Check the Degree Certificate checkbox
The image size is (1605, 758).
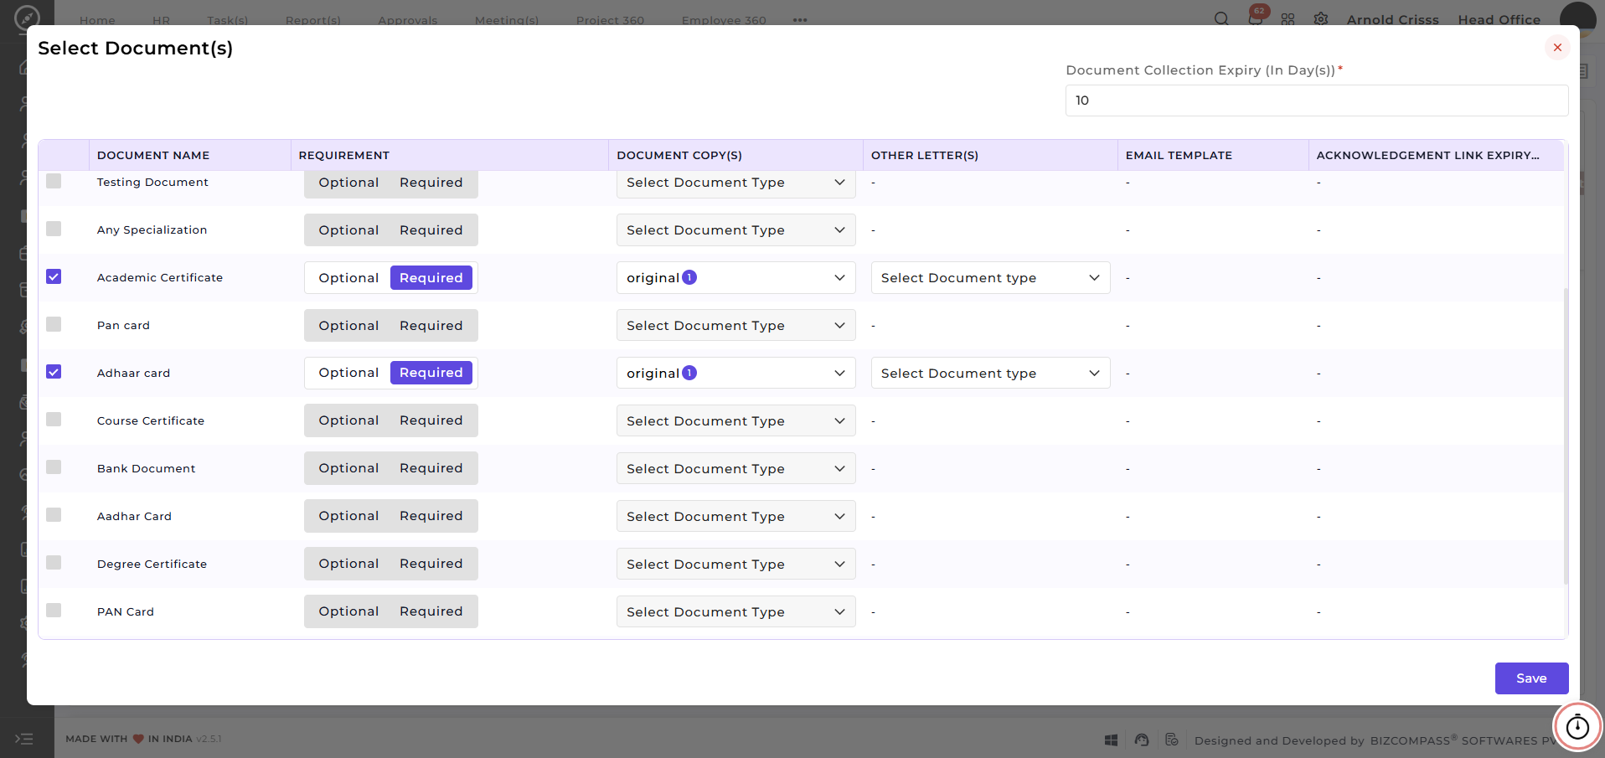tap(54, 563)
